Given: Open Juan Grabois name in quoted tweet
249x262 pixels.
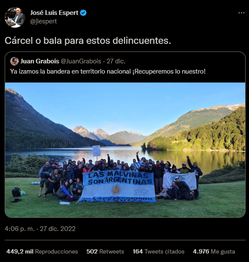Looking at the screenshot, I should click(x=40, y=61).
